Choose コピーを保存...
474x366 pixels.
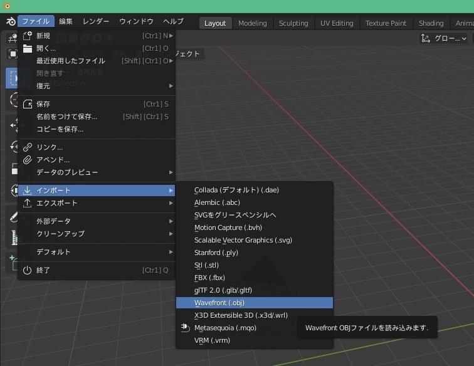[x=97, y=129]
